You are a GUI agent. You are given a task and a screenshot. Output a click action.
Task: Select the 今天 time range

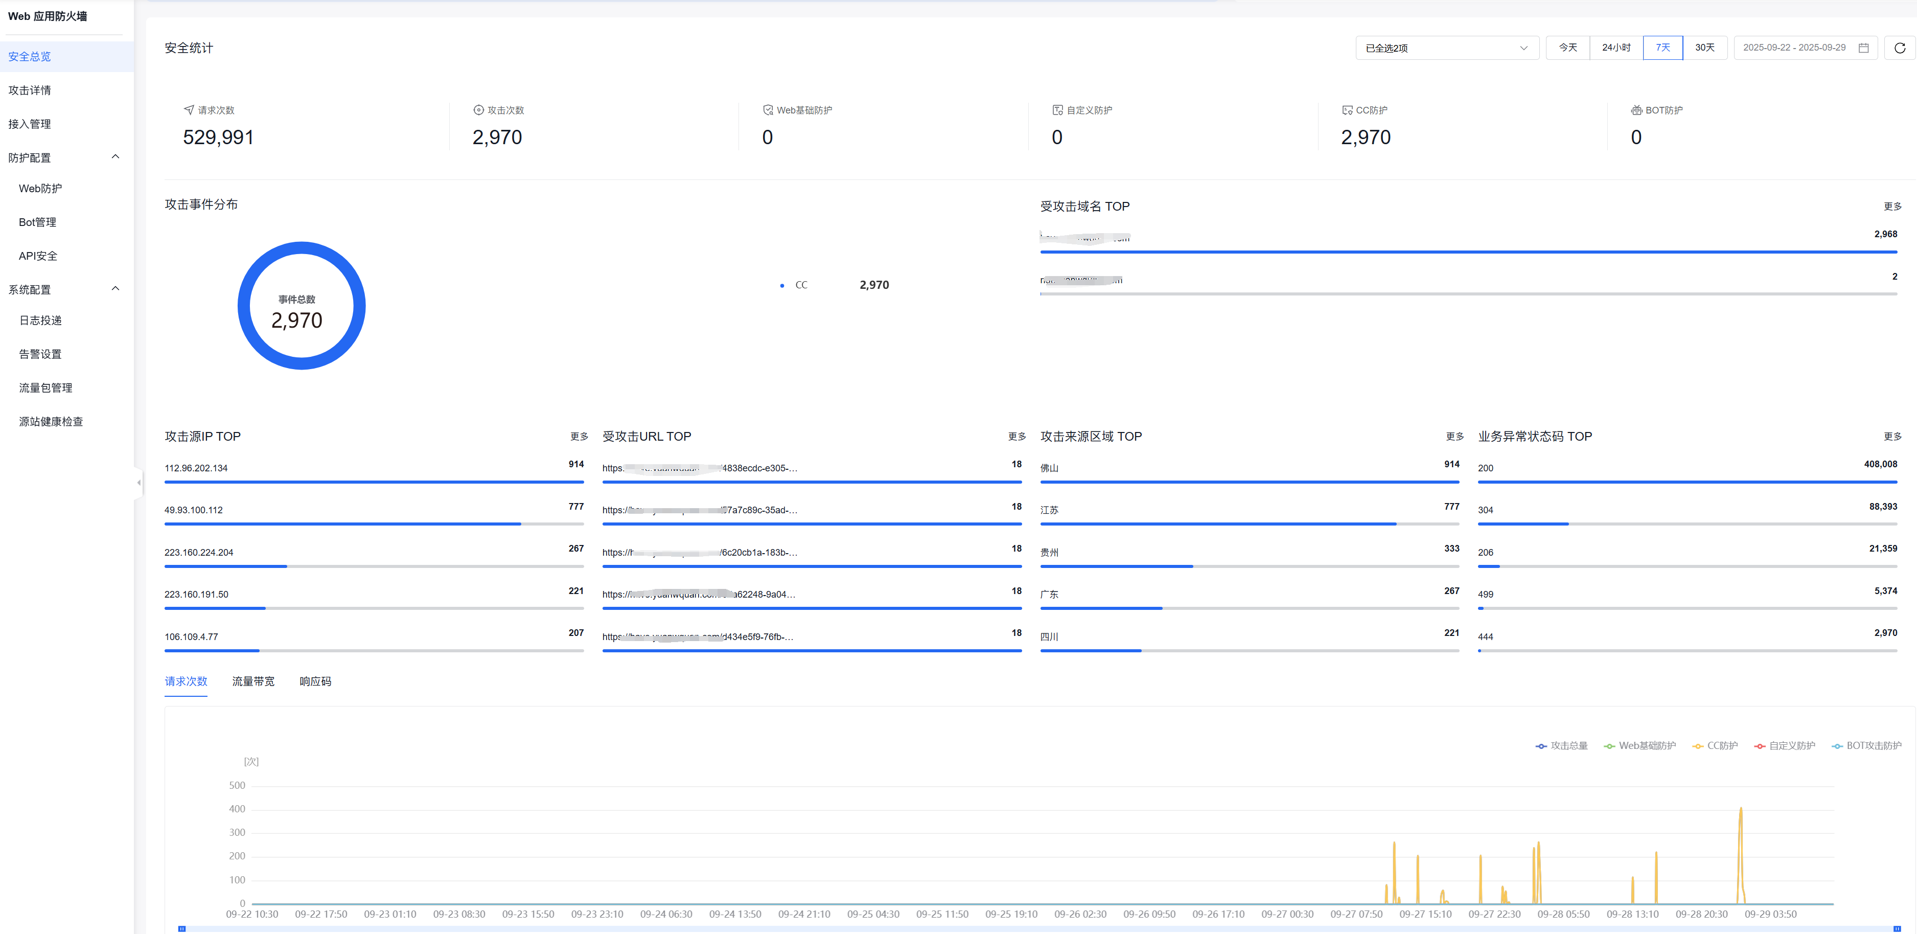[1568, 48]
